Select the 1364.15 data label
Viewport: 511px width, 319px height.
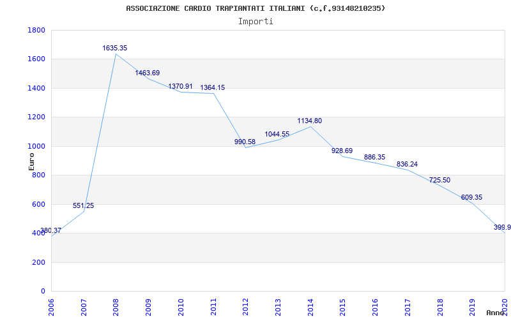pyautogui.click(x=213, y=88)
